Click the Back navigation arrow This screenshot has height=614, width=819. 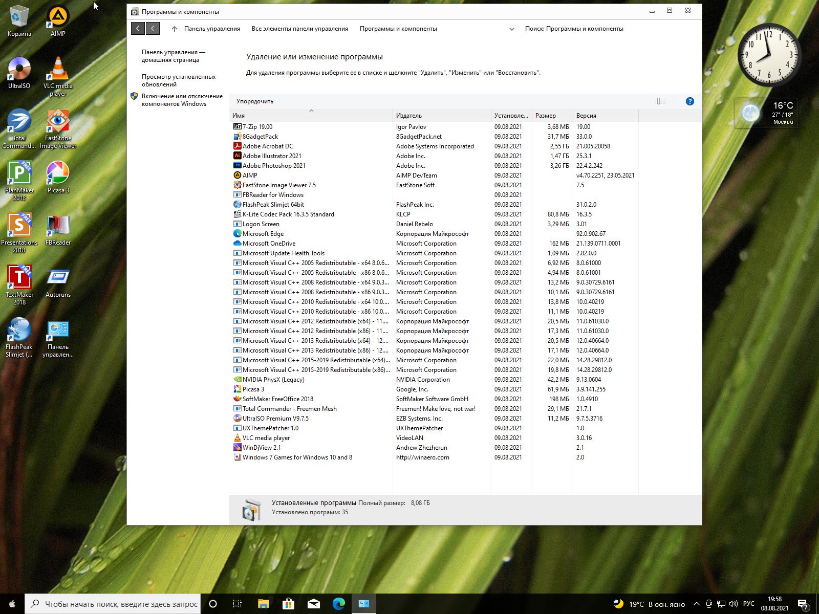138,29
